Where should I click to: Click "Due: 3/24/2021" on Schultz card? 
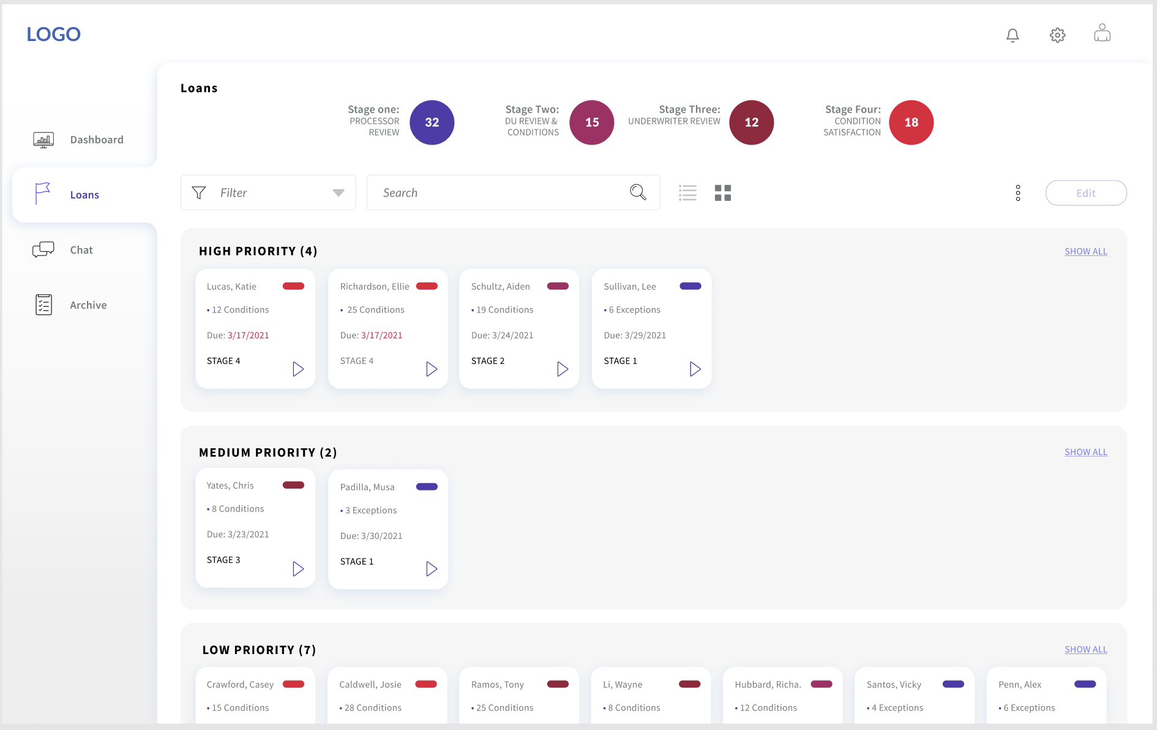(x=502, y=336)
